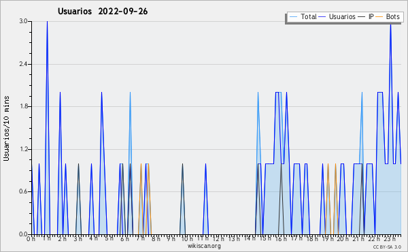Image resolution: width=408 pixels, height=252 pixels.
Task: Click the 4 h x-axis label
Action: point(93,238)
